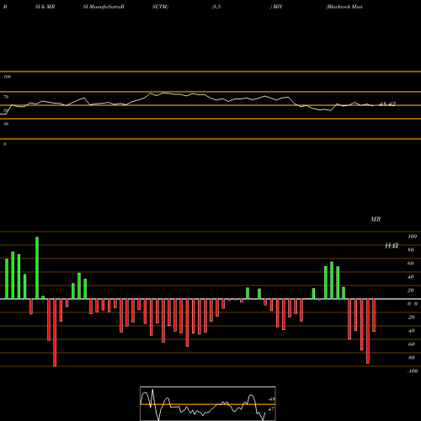Click the MR axis label 40

(411, 277)
